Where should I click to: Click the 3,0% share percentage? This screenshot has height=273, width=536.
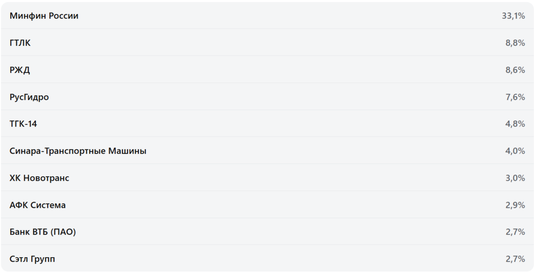tap(515, 178)
